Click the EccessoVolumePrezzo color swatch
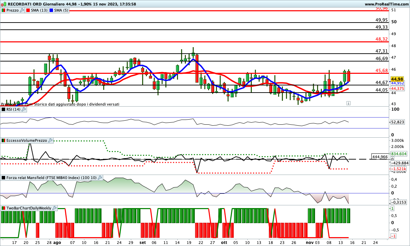The height and width of the screenshot is (246, 410). pyautogui.click(x=3, y=140)
